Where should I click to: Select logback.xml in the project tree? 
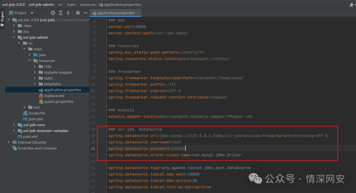point(54,96)
